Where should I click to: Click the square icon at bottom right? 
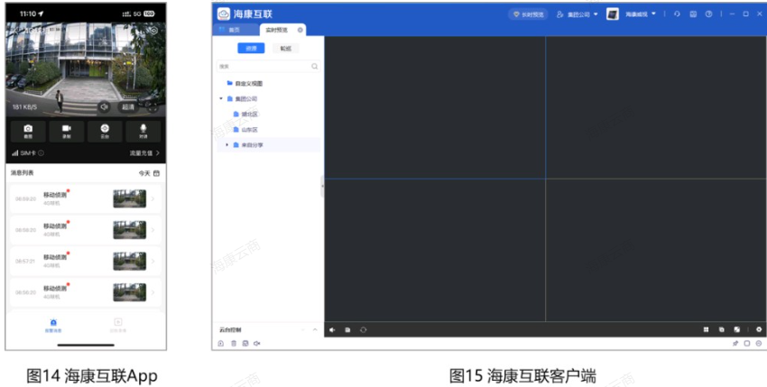(747, 344)
